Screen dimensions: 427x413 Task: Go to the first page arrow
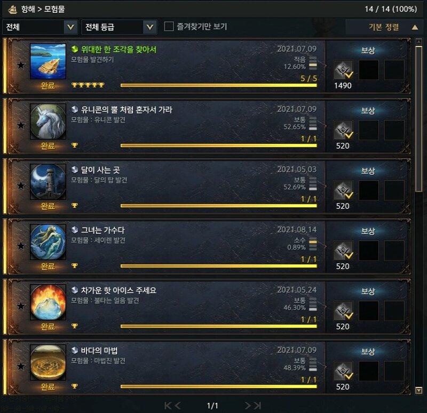pos(168,406)
